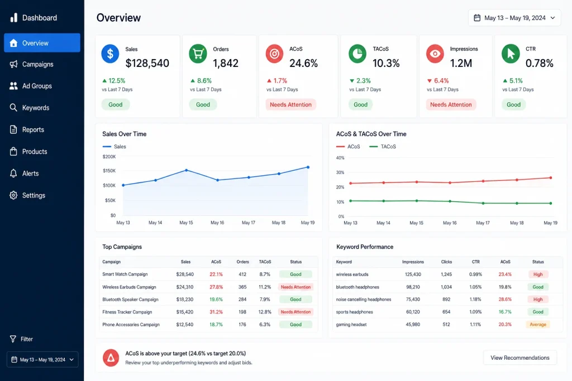Open the header date range dropdown chevron
The height and width of the screenshot is (381, 572).
coord(552,18)
